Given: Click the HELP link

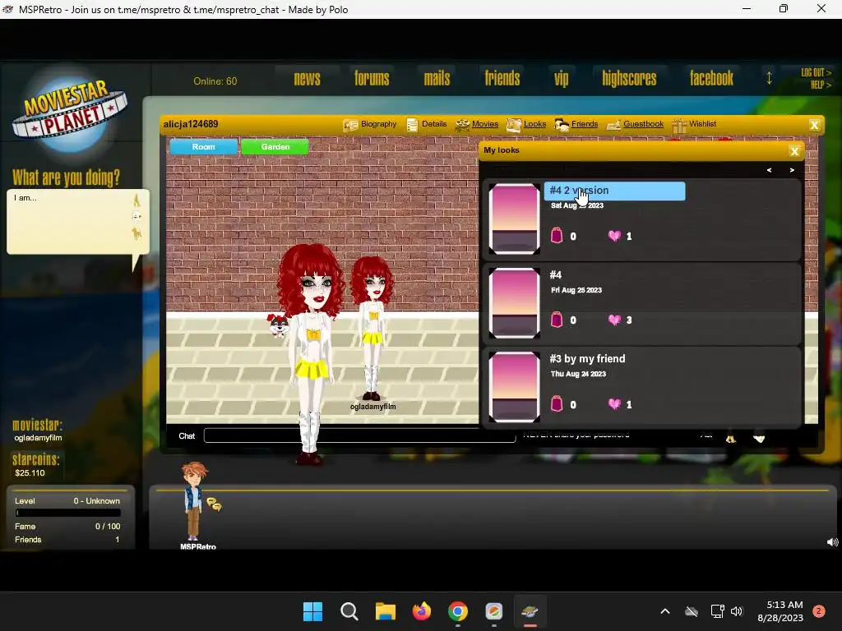Looking at the screenshot, I should 821,85.
